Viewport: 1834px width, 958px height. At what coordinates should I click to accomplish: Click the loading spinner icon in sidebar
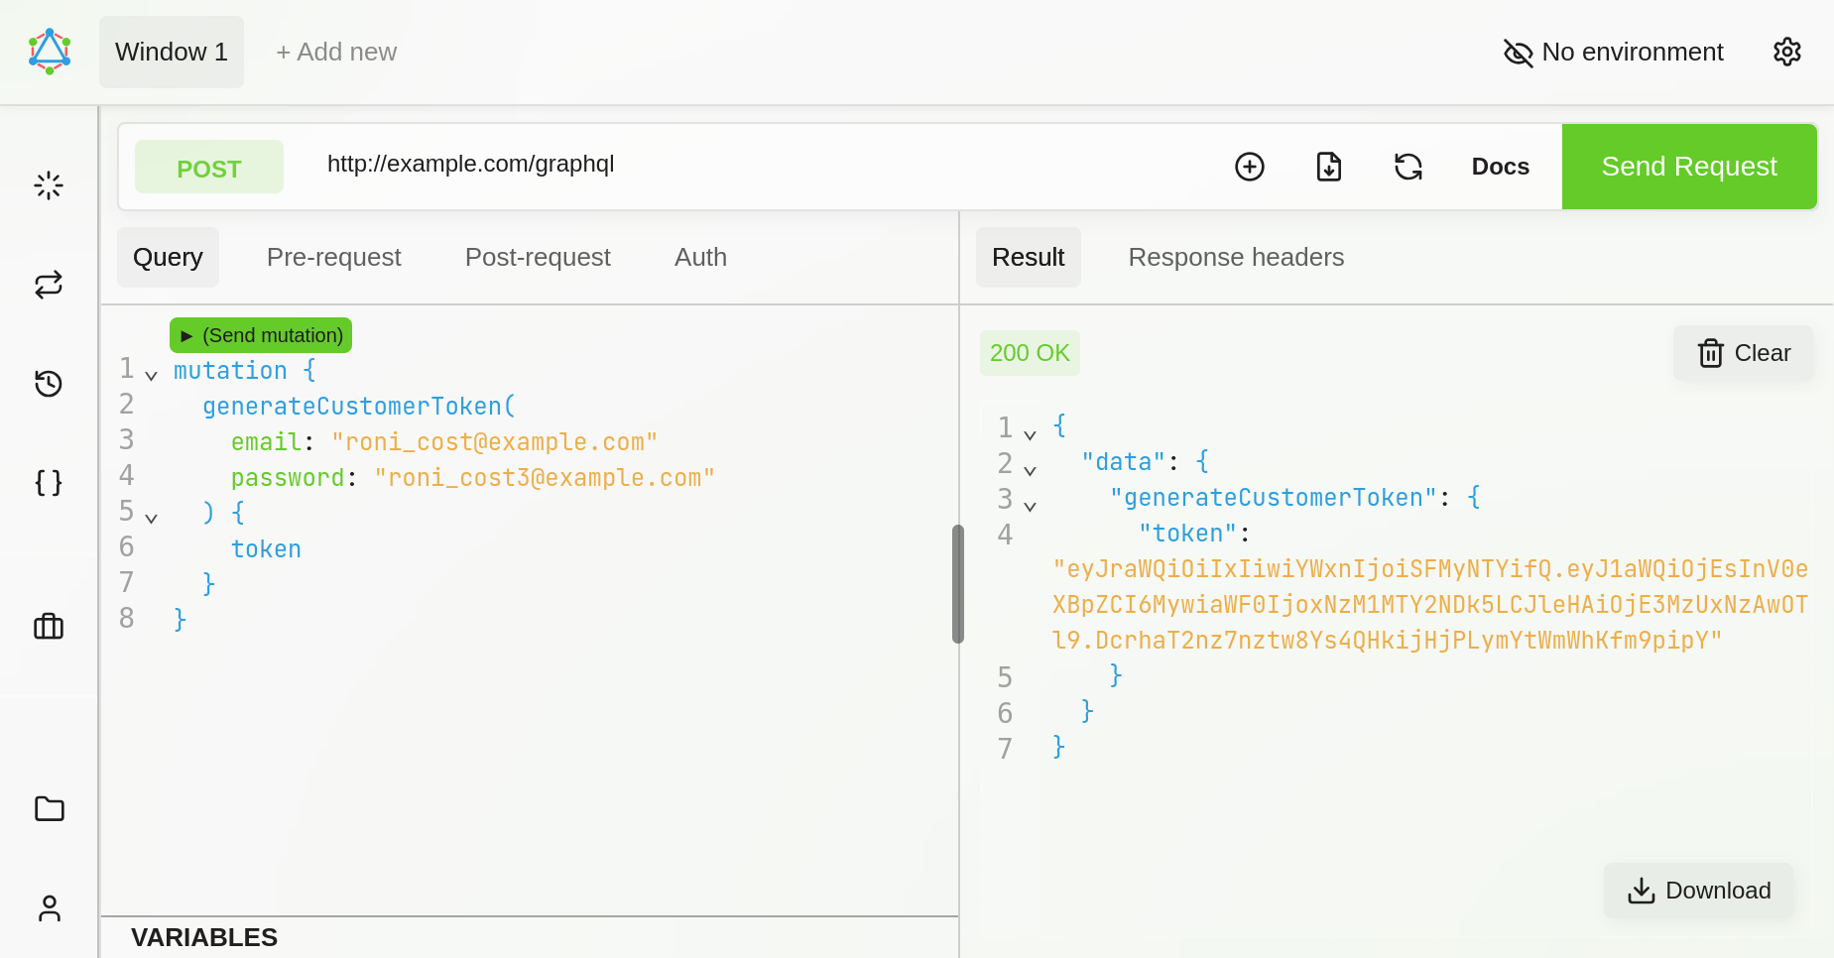(49, 185)
